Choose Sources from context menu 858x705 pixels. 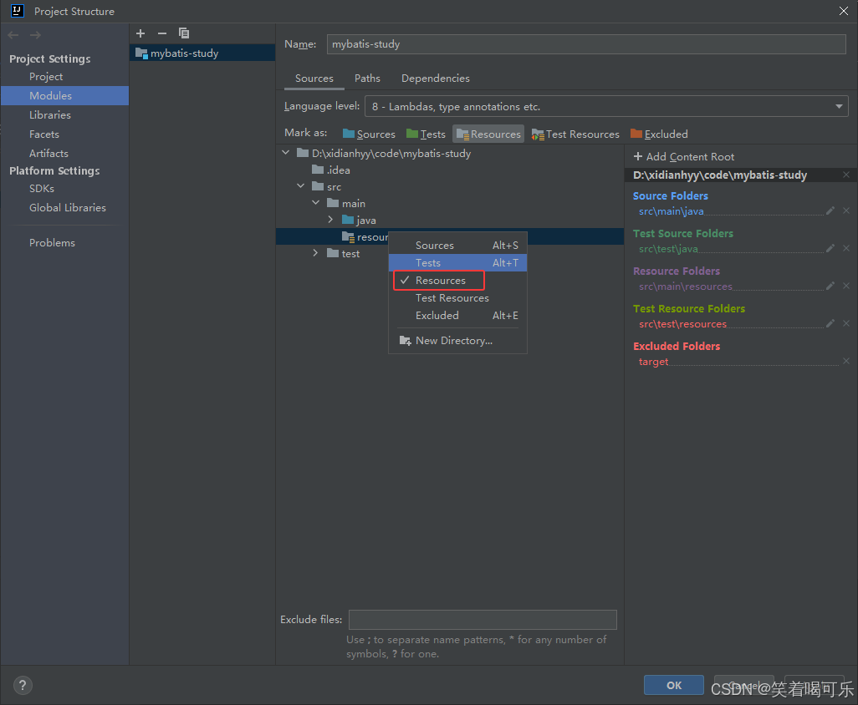point(457,246)
